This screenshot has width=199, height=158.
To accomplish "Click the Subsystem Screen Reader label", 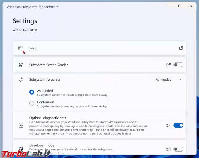I will [48, 65].
